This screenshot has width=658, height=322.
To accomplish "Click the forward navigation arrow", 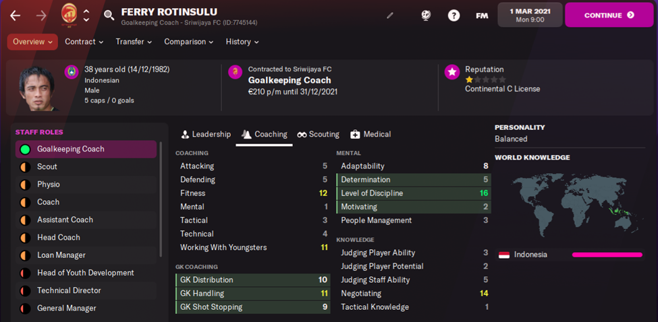I will [x=41, y=15].
